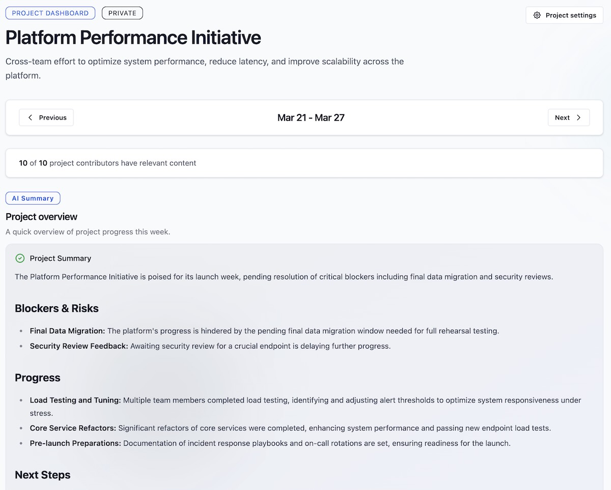Click the green checkmark icon by Project Summary
Screen dimensions: 611x490
(20, 258)
